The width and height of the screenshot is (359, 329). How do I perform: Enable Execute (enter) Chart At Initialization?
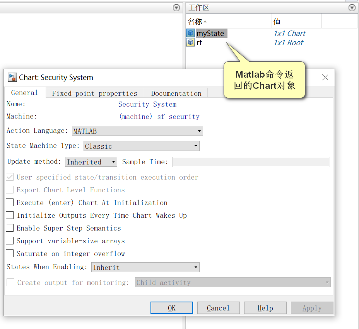click(x=10, y=202)
